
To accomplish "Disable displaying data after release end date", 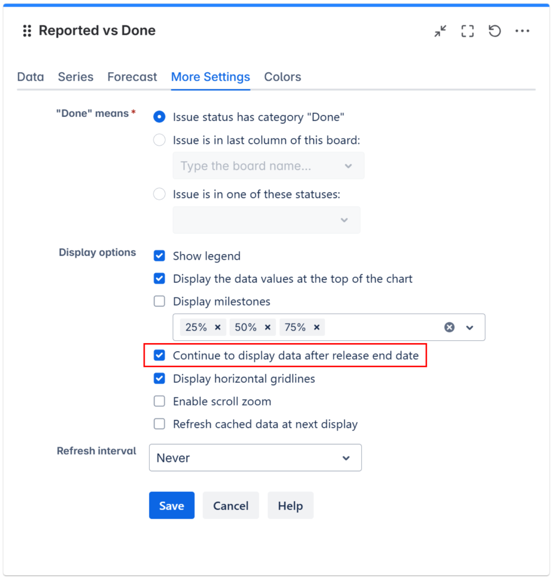I will [x=159, y=356].
